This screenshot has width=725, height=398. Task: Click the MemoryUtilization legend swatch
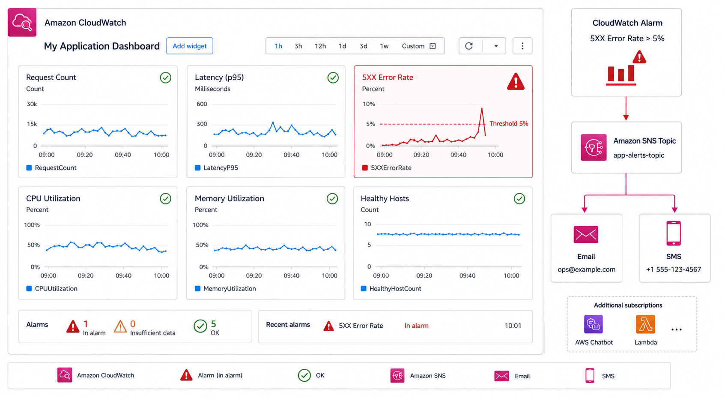(x=198, y=289)
